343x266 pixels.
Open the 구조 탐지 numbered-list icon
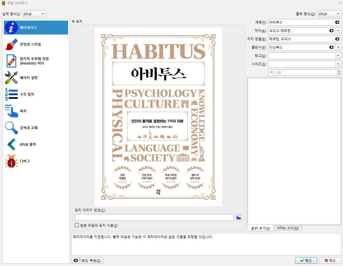pyautogui.click(x=12, y=94)
